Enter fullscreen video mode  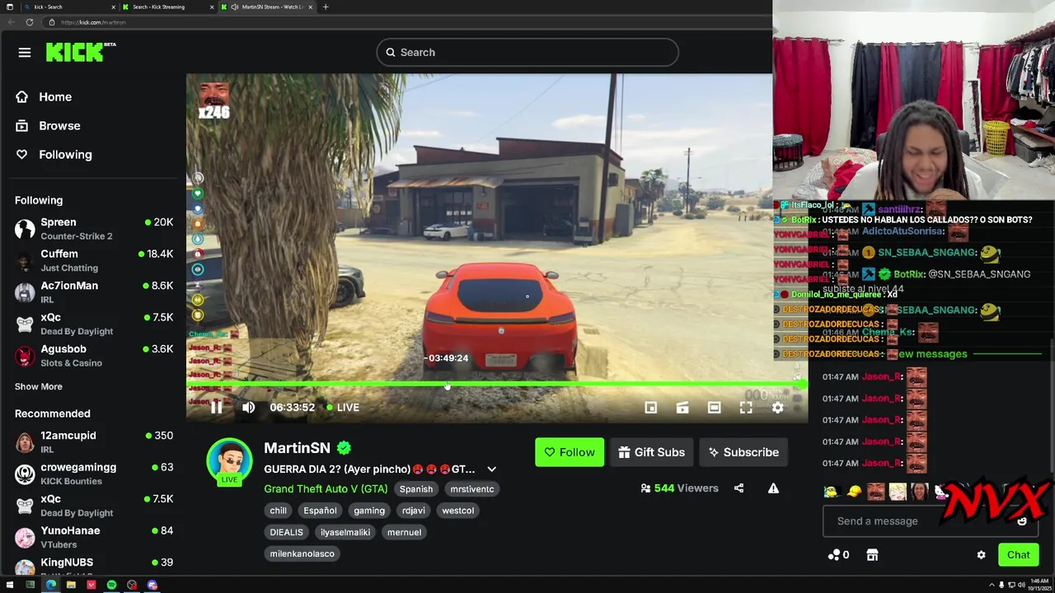pyautogui.click(x=746, y=408)
